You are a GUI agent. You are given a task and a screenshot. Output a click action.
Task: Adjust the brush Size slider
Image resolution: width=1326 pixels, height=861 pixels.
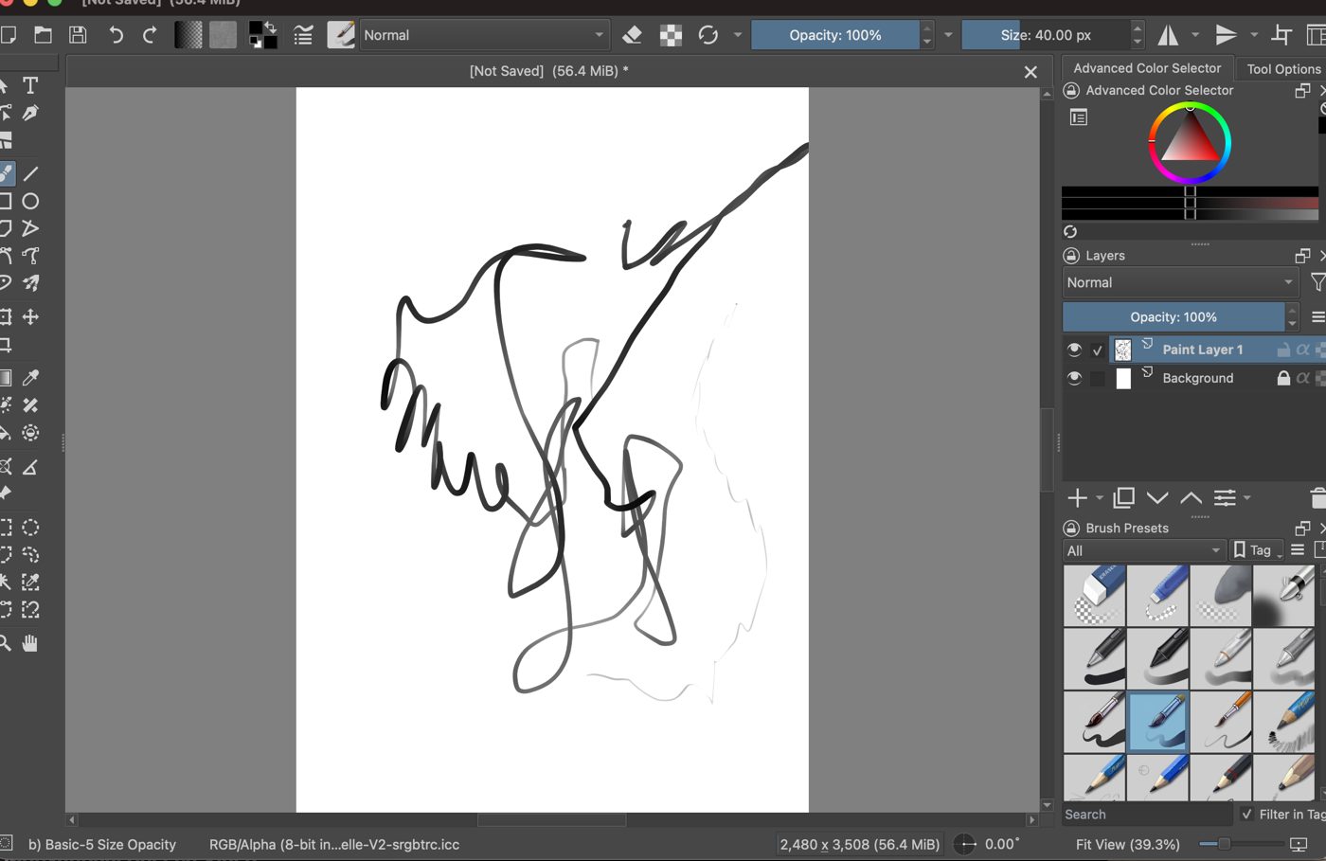pos(1046,35)
